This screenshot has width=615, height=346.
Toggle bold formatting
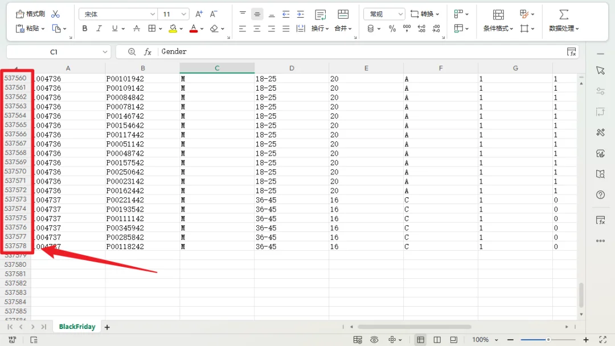[x=85, y=29]
